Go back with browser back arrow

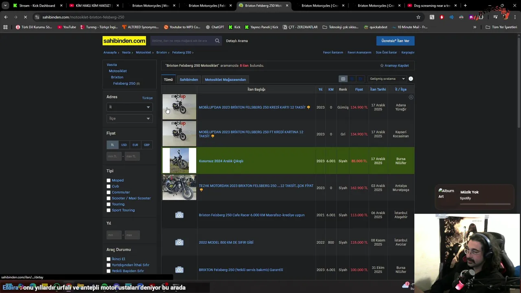(6, 17)
